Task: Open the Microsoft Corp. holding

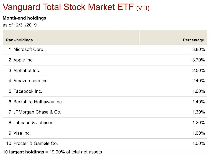Action: (29, 49)
